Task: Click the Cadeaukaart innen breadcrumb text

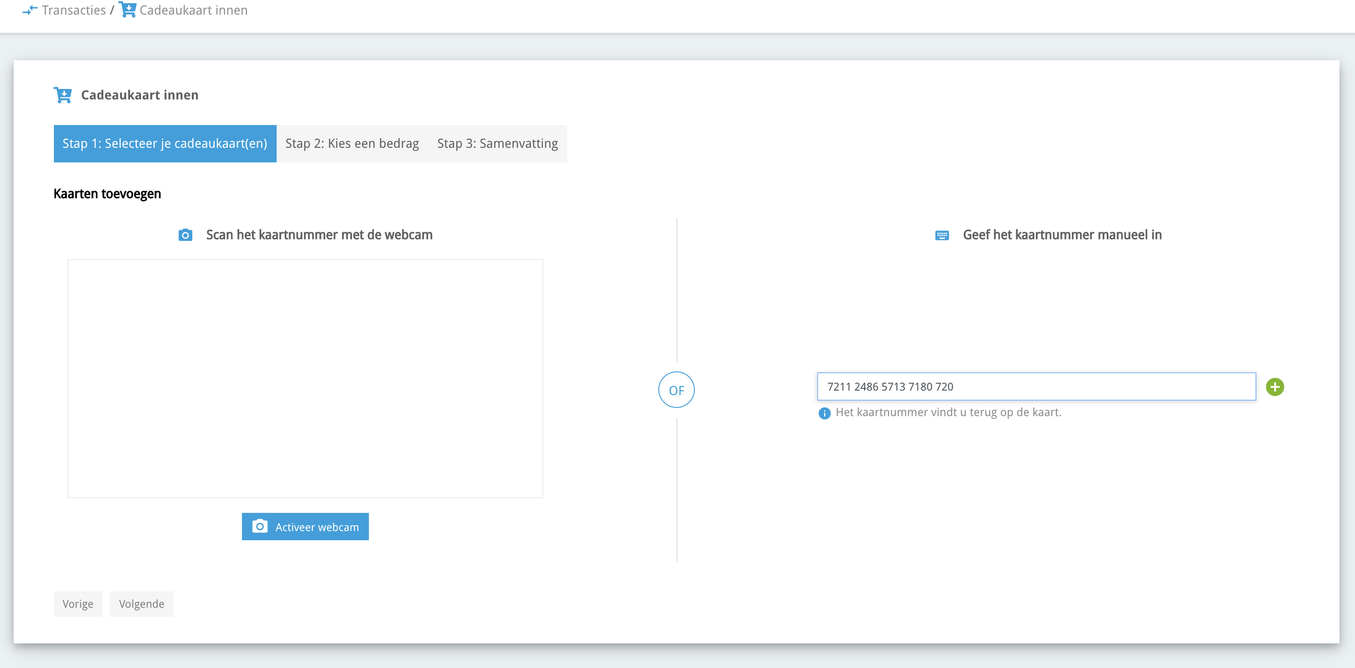Action: [193, 10]
